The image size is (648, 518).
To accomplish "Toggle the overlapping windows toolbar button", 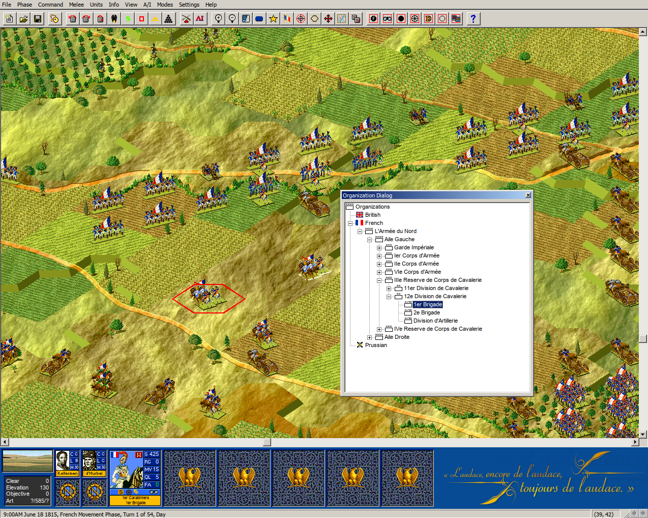I will click(x=456, y=19).
